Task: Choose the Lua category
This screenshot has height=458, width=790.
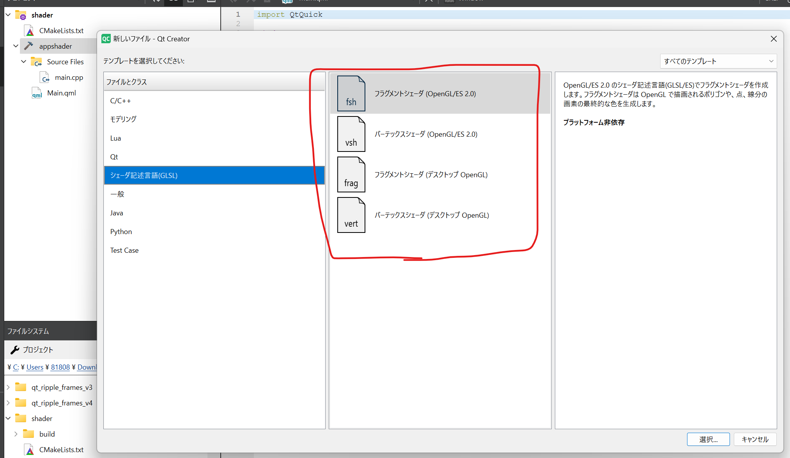Action: click(214, 138)
